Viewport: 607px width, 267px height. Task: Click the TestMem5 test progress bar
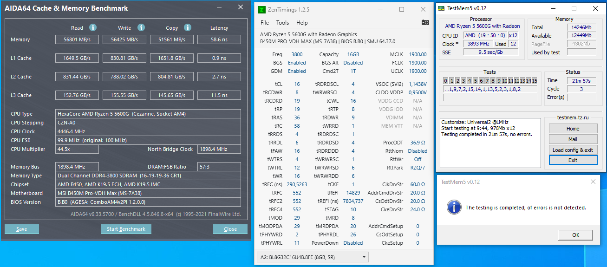(x=490, y=98)
